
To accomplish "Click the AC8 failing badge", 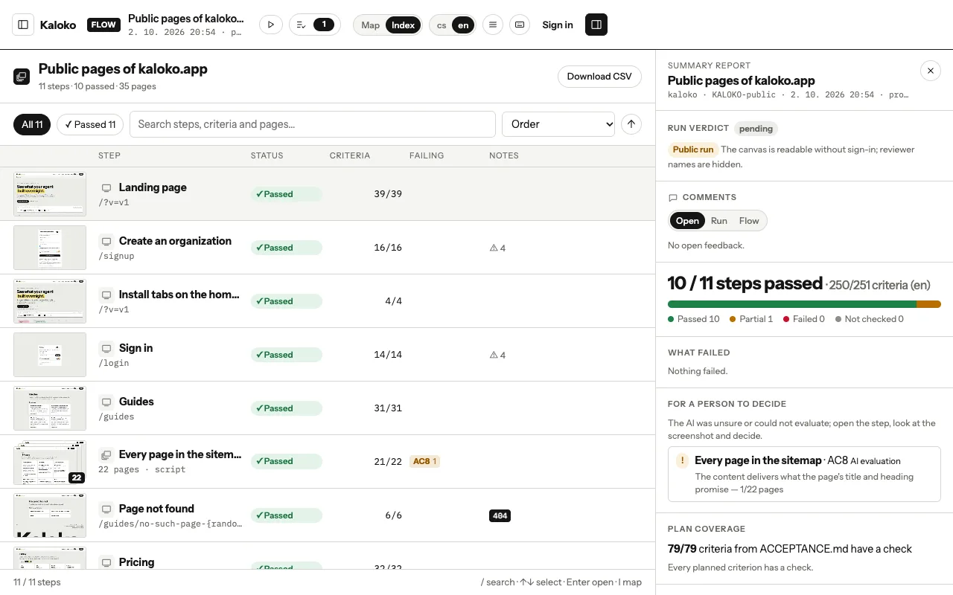I will 424,461.
